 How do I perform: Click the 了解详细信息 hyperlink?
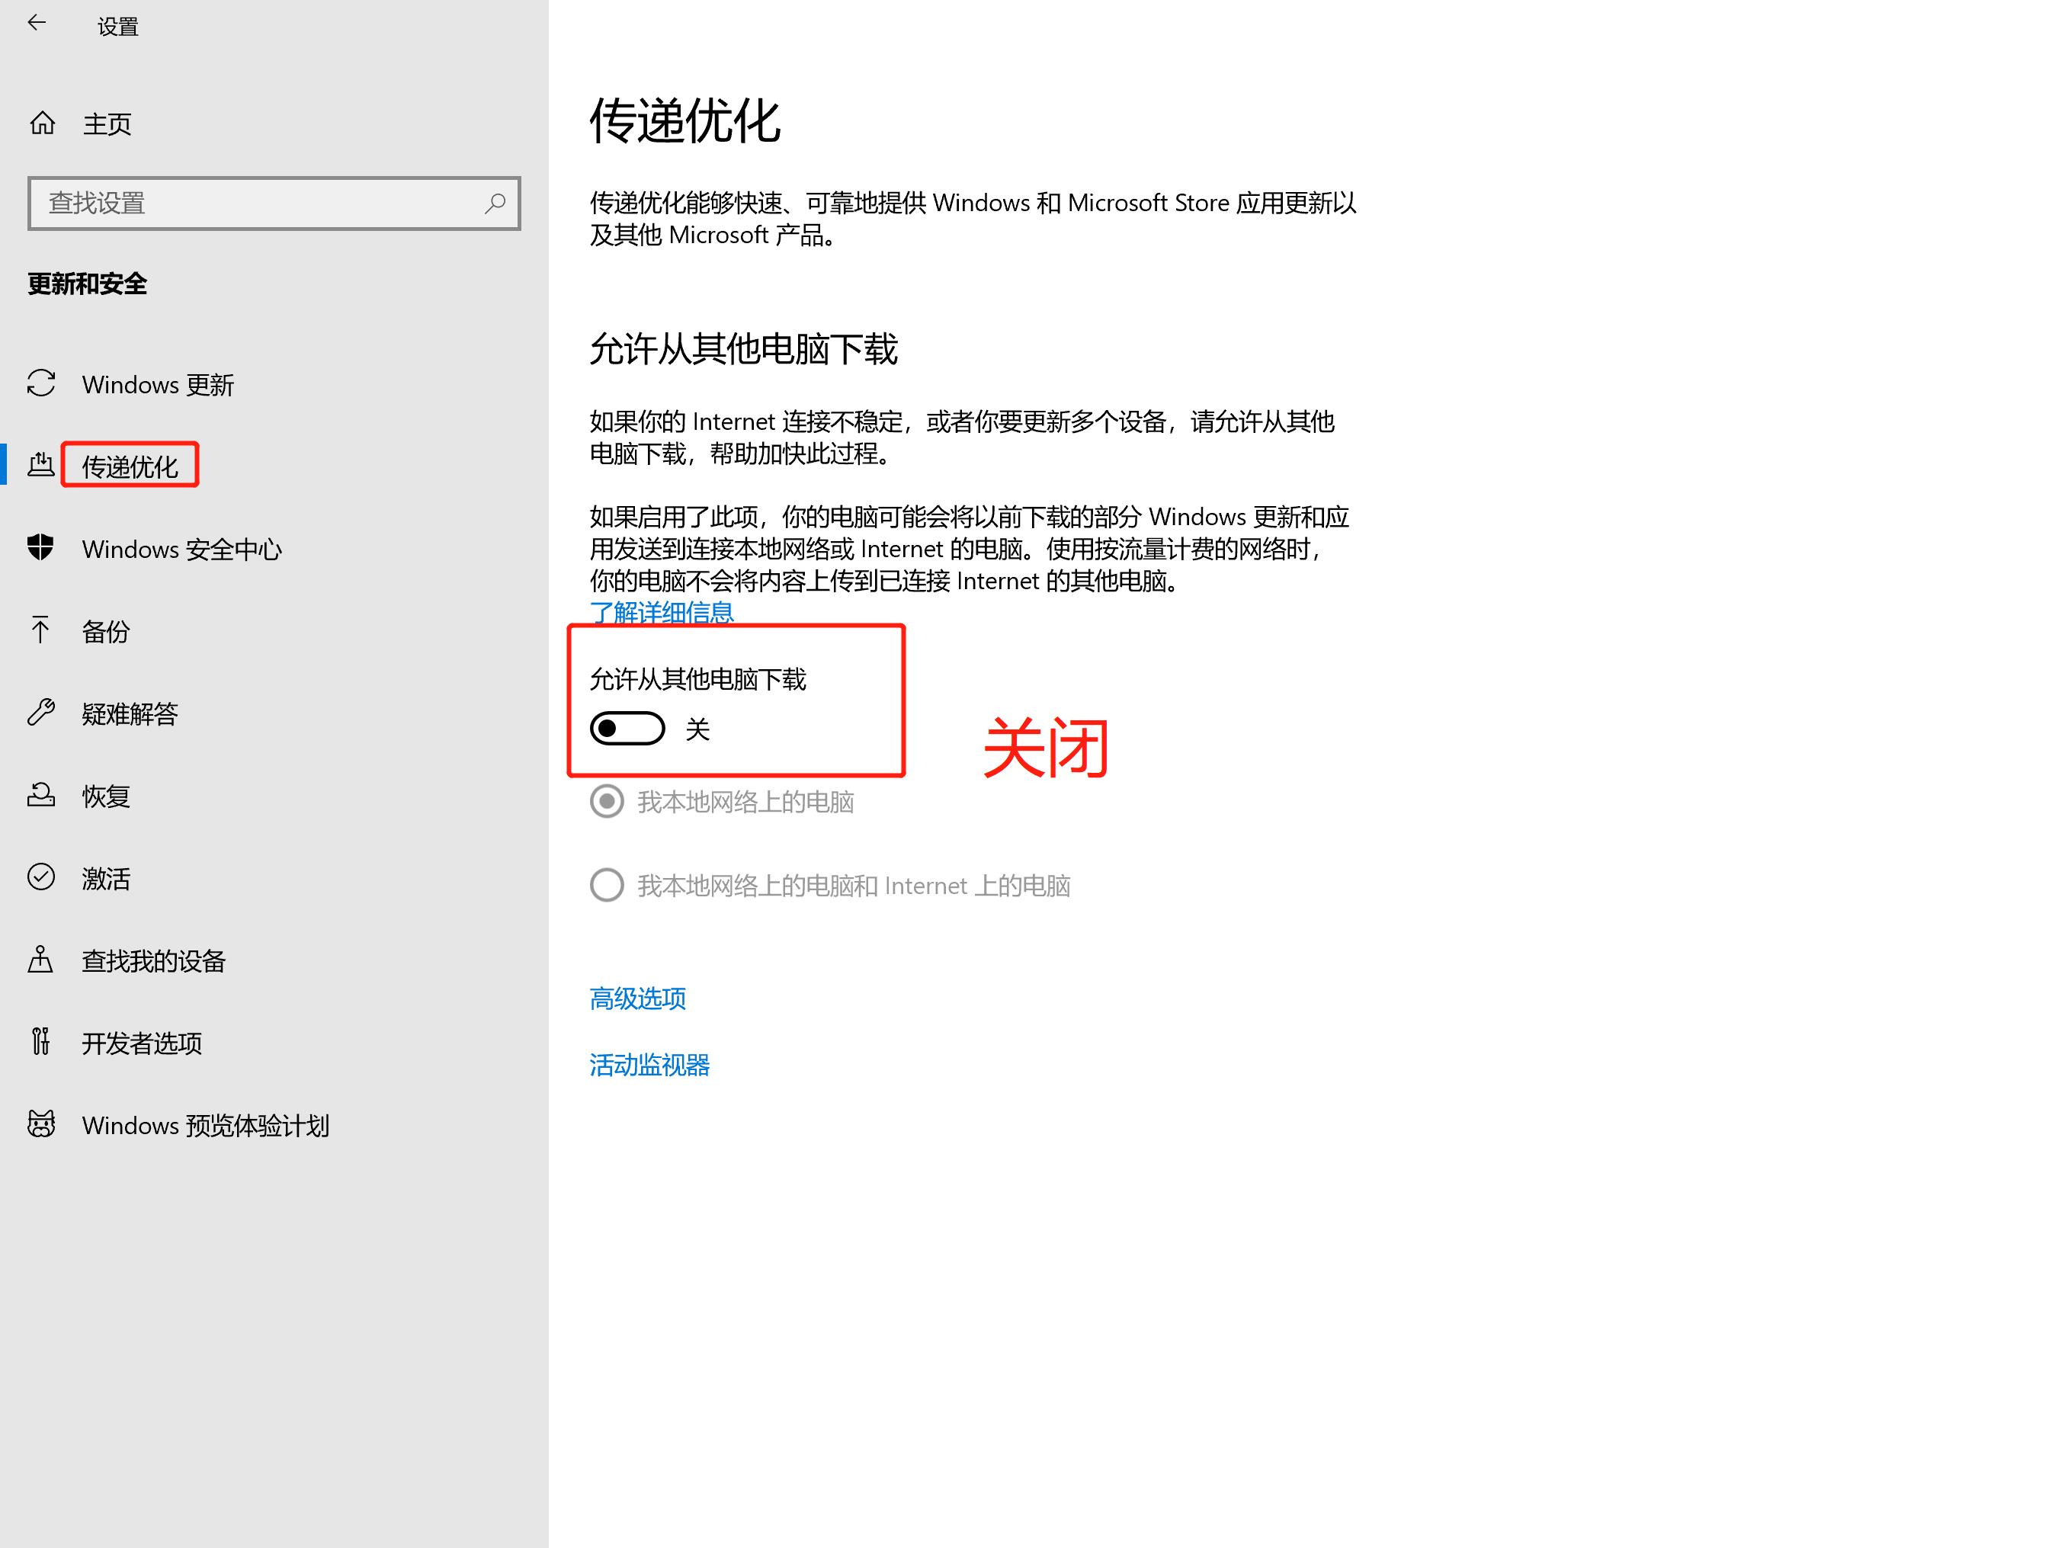click(x=661, y=612)
